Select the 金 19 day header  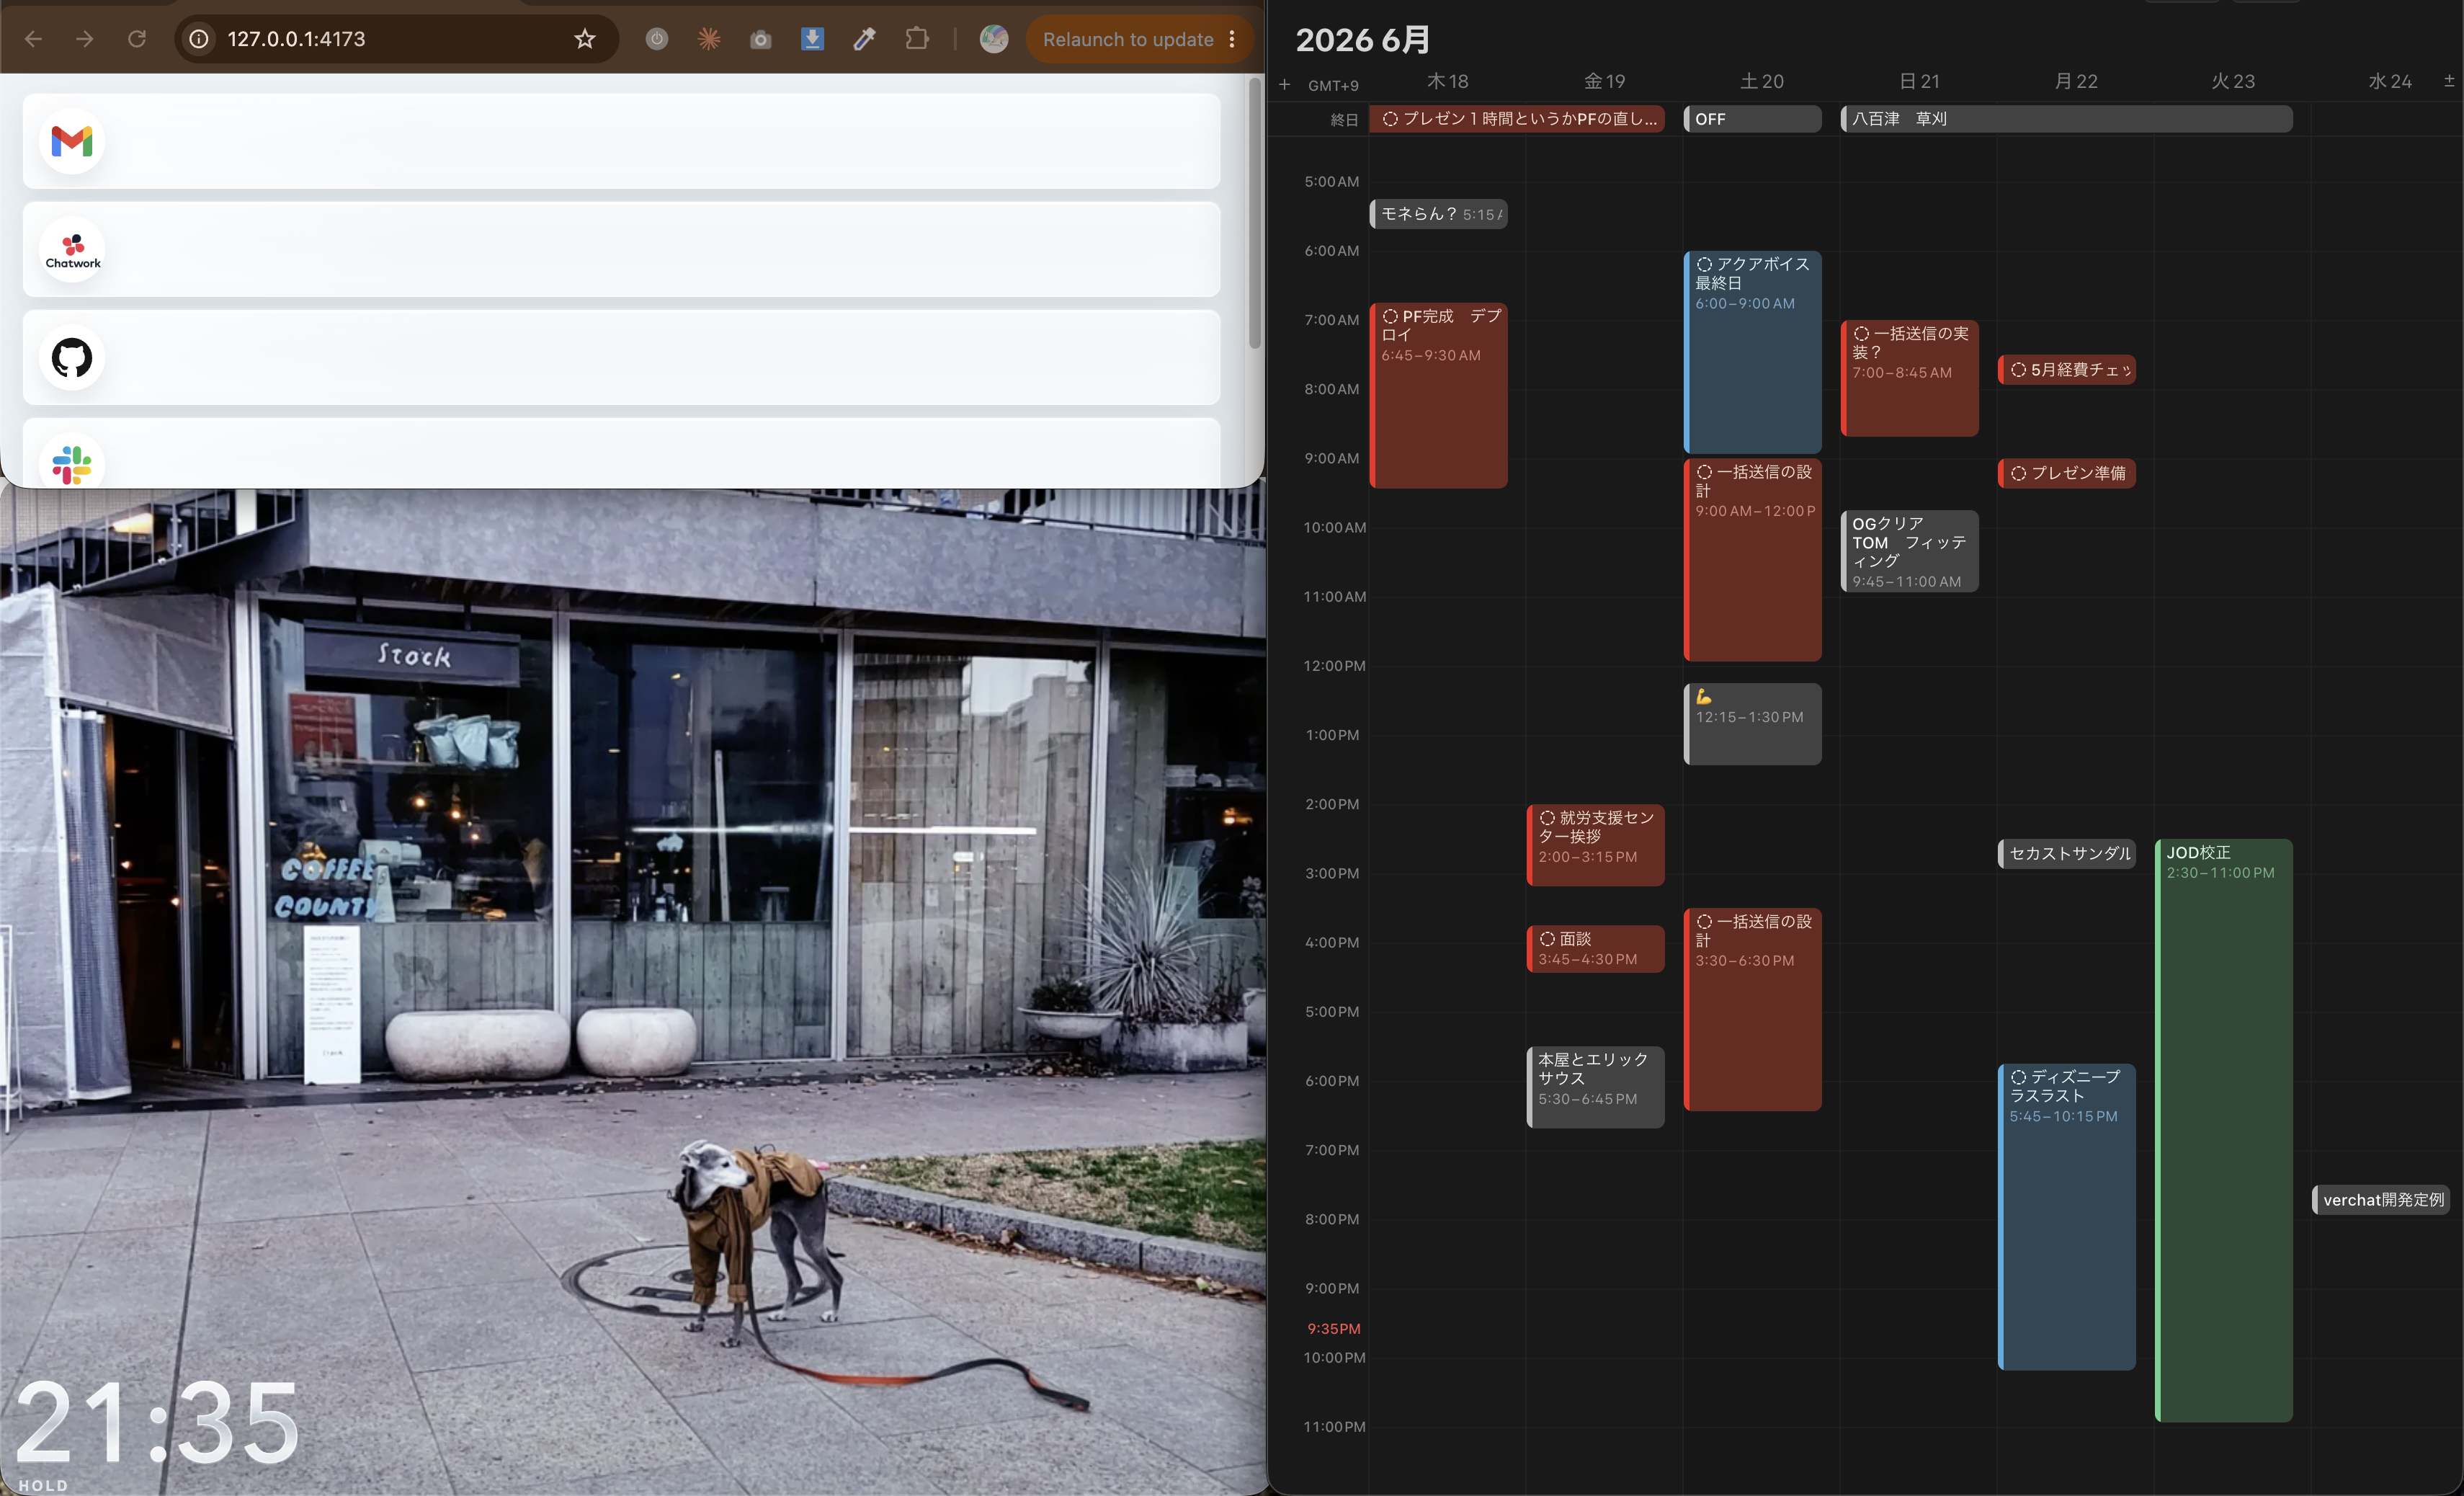point(1604,82)
